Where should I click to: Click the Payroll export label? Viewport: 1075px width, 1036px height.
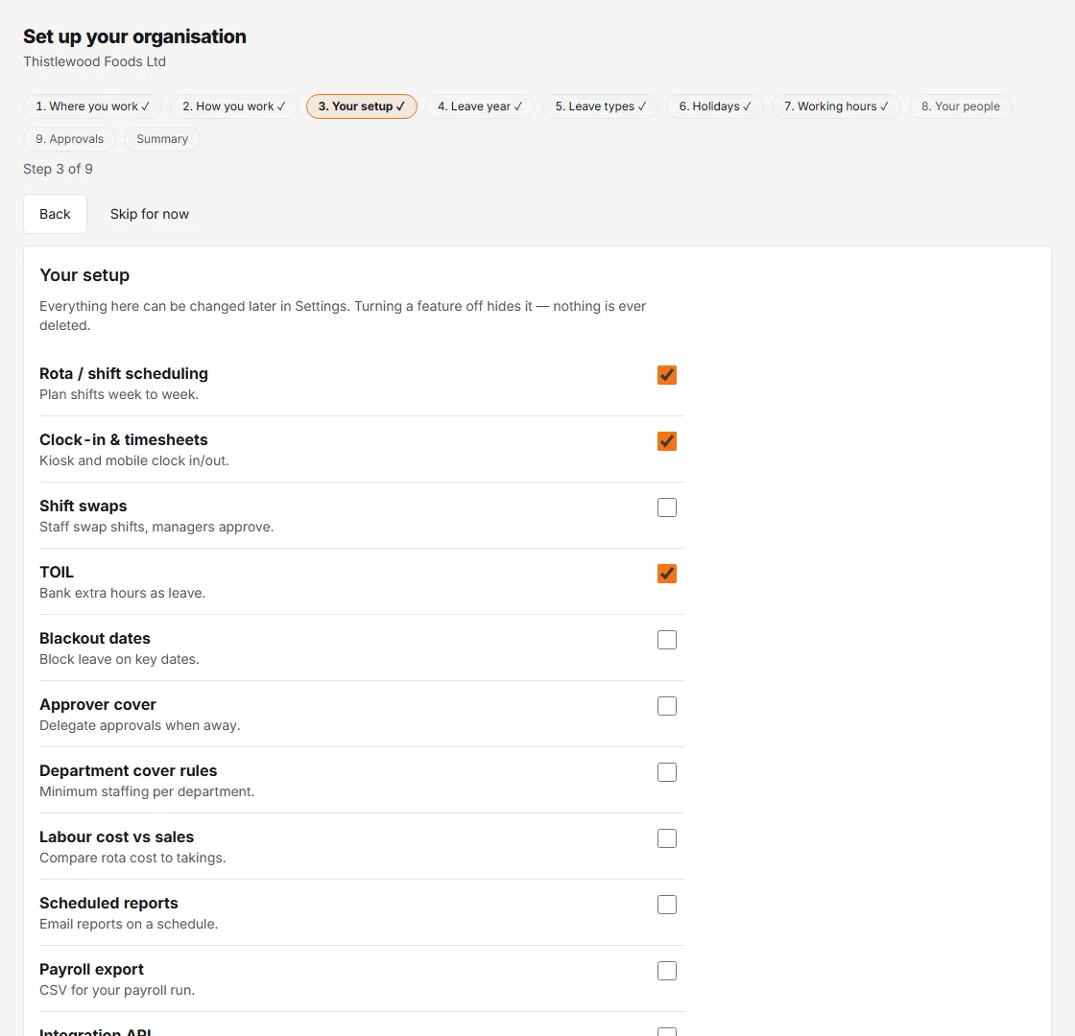[x=91, y=970]
